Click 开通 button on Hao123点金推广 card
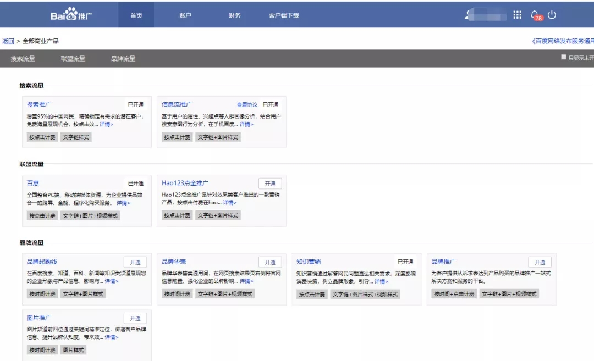This screenshot has width=594, height=361. click(270, 184)
